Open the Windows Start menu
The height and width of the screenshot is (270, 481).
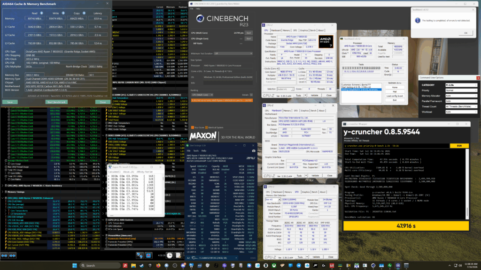pos(75,265)
